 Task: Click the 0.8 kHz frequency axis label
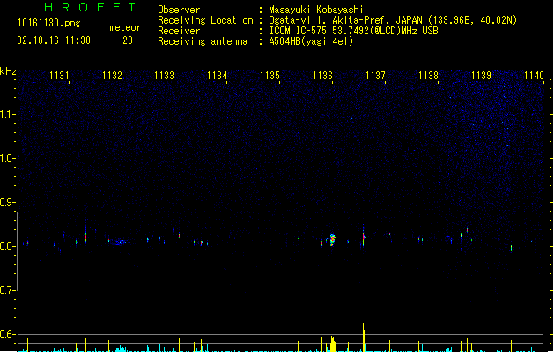pos(7,246)
